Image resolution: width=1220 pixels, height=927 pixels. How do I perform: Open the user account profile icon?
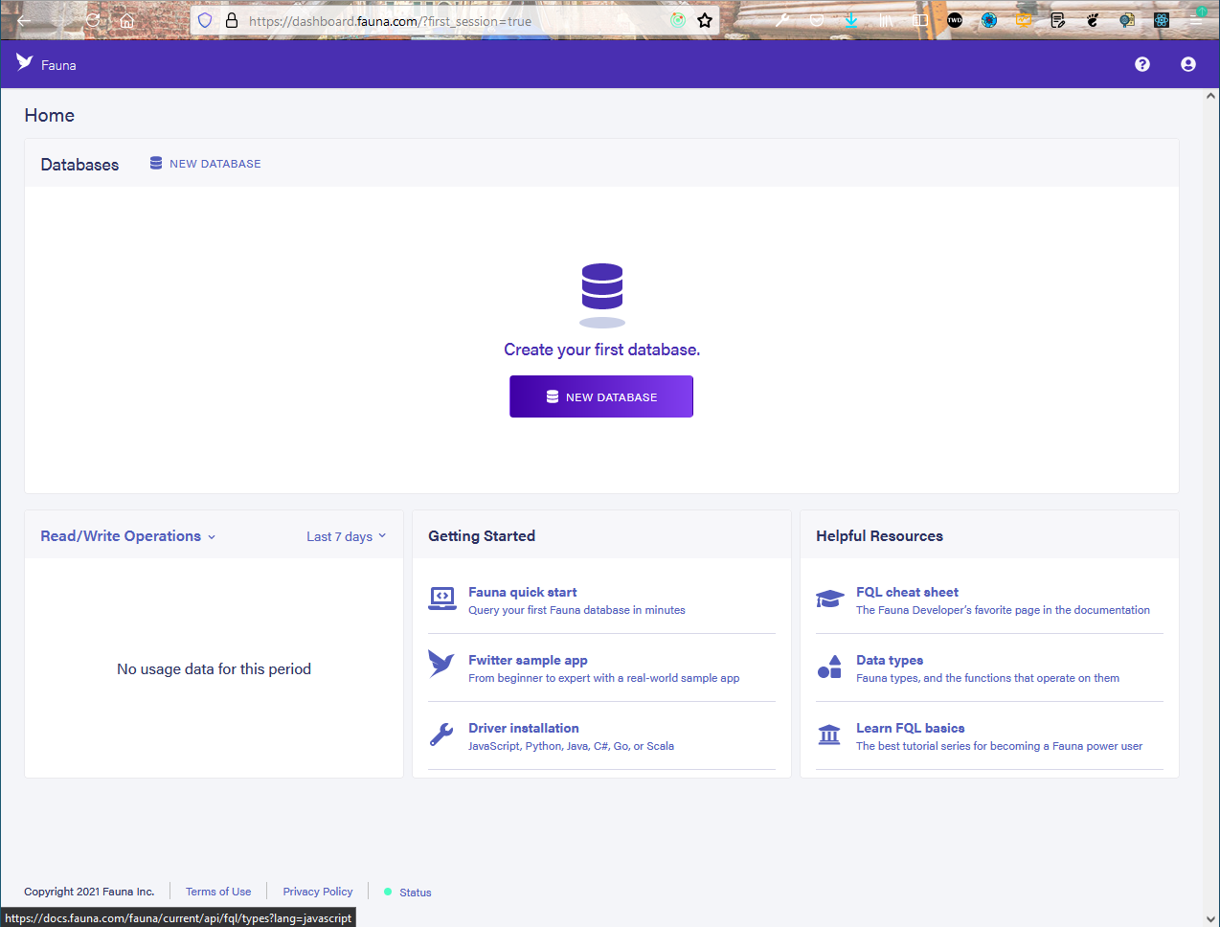tap(1188, 64)
